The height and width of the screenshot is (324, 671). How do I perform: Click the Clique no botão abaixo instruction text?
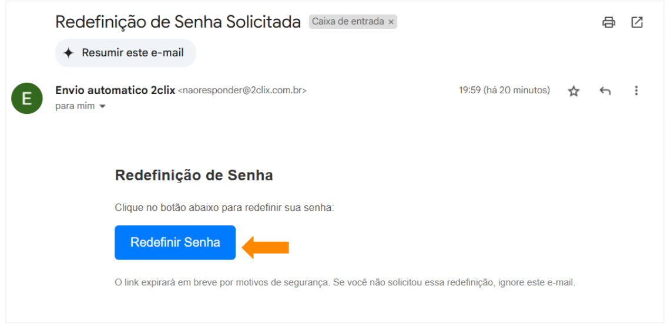pyautogui.click(x=224, y=207)
